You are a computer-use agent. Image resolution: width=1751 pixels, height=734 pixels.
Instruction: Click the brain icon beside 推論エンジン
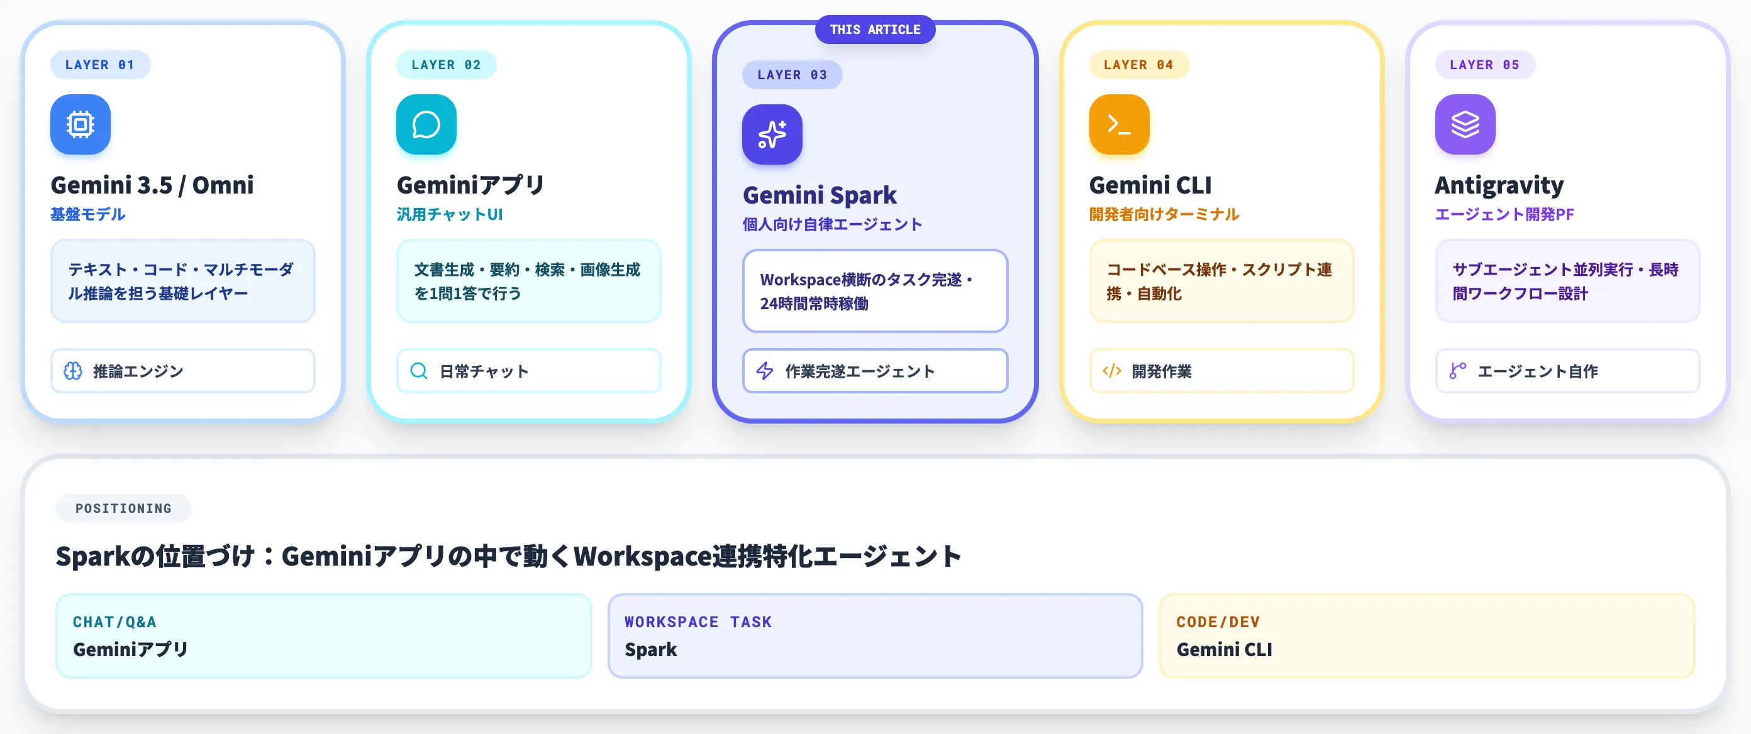[x=73, y=371]
